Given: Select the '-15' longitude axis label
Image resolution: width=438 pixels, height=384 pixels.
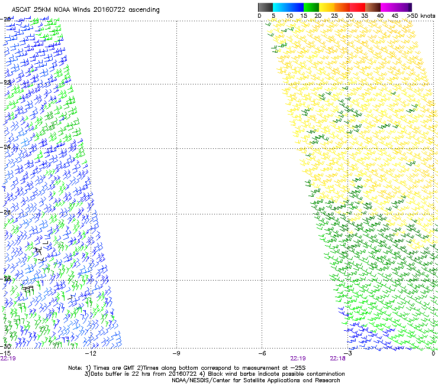Looking at the screenshot, I should [x=5, y=353].
